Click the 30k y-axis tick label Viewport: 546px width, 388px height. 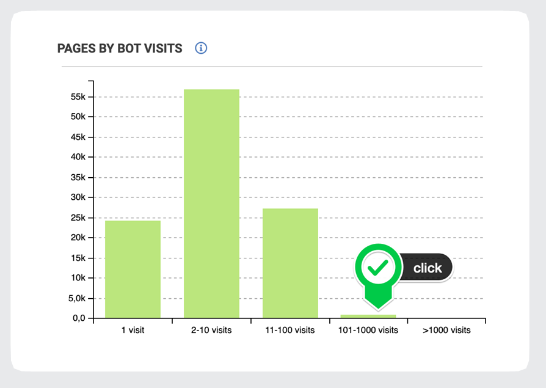pyautogui.click(x=78, y=197)
